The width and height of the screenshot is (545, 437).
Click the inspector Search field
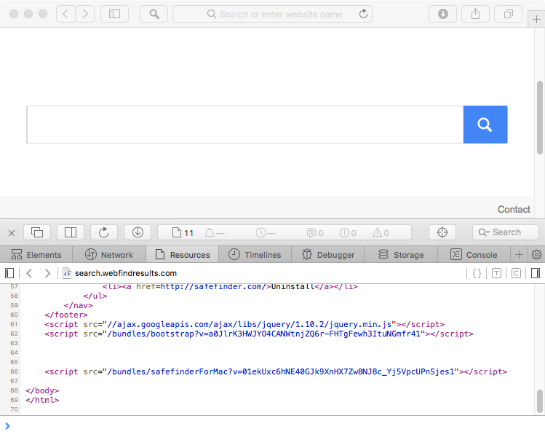click(x=506, y=232)
